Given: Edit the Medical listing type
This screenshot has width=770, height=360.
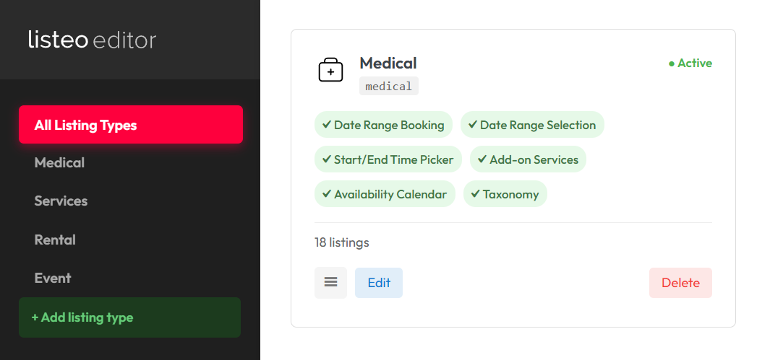Looking at the screenshot, I should pyautogui.click(x=379, y=283).
